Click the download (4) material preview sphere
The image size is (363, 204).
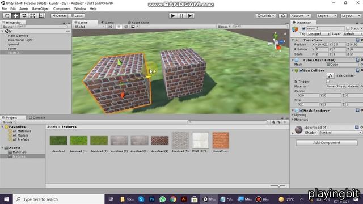tap(299, 130)
